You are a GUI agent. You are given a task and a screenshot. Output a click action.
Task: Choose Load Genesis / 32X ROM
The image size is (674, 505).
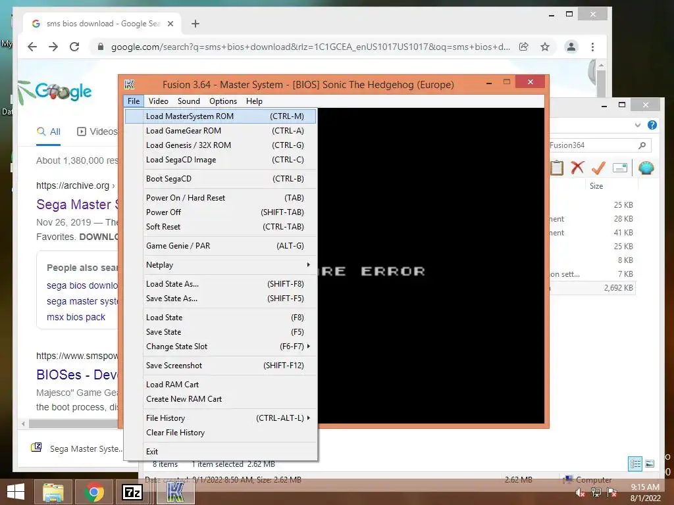(220, 145)
